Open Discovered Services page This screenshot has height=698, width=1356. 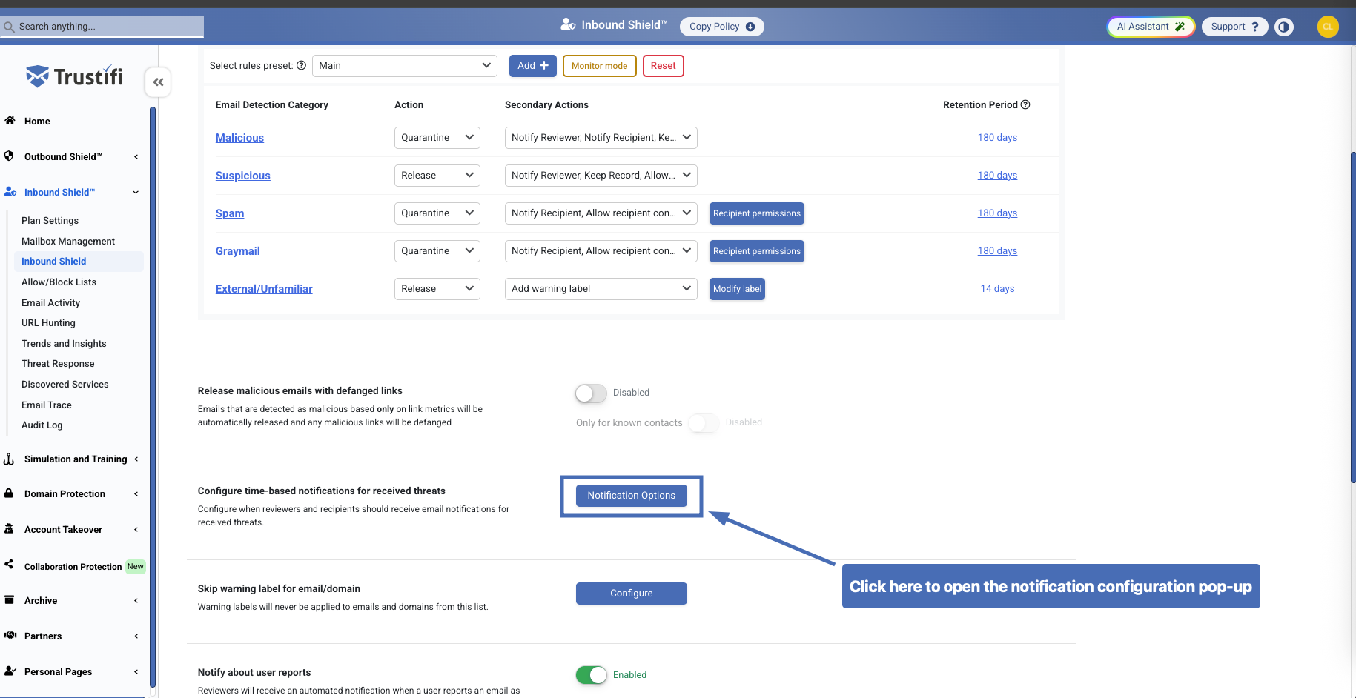tap(65, 385)
